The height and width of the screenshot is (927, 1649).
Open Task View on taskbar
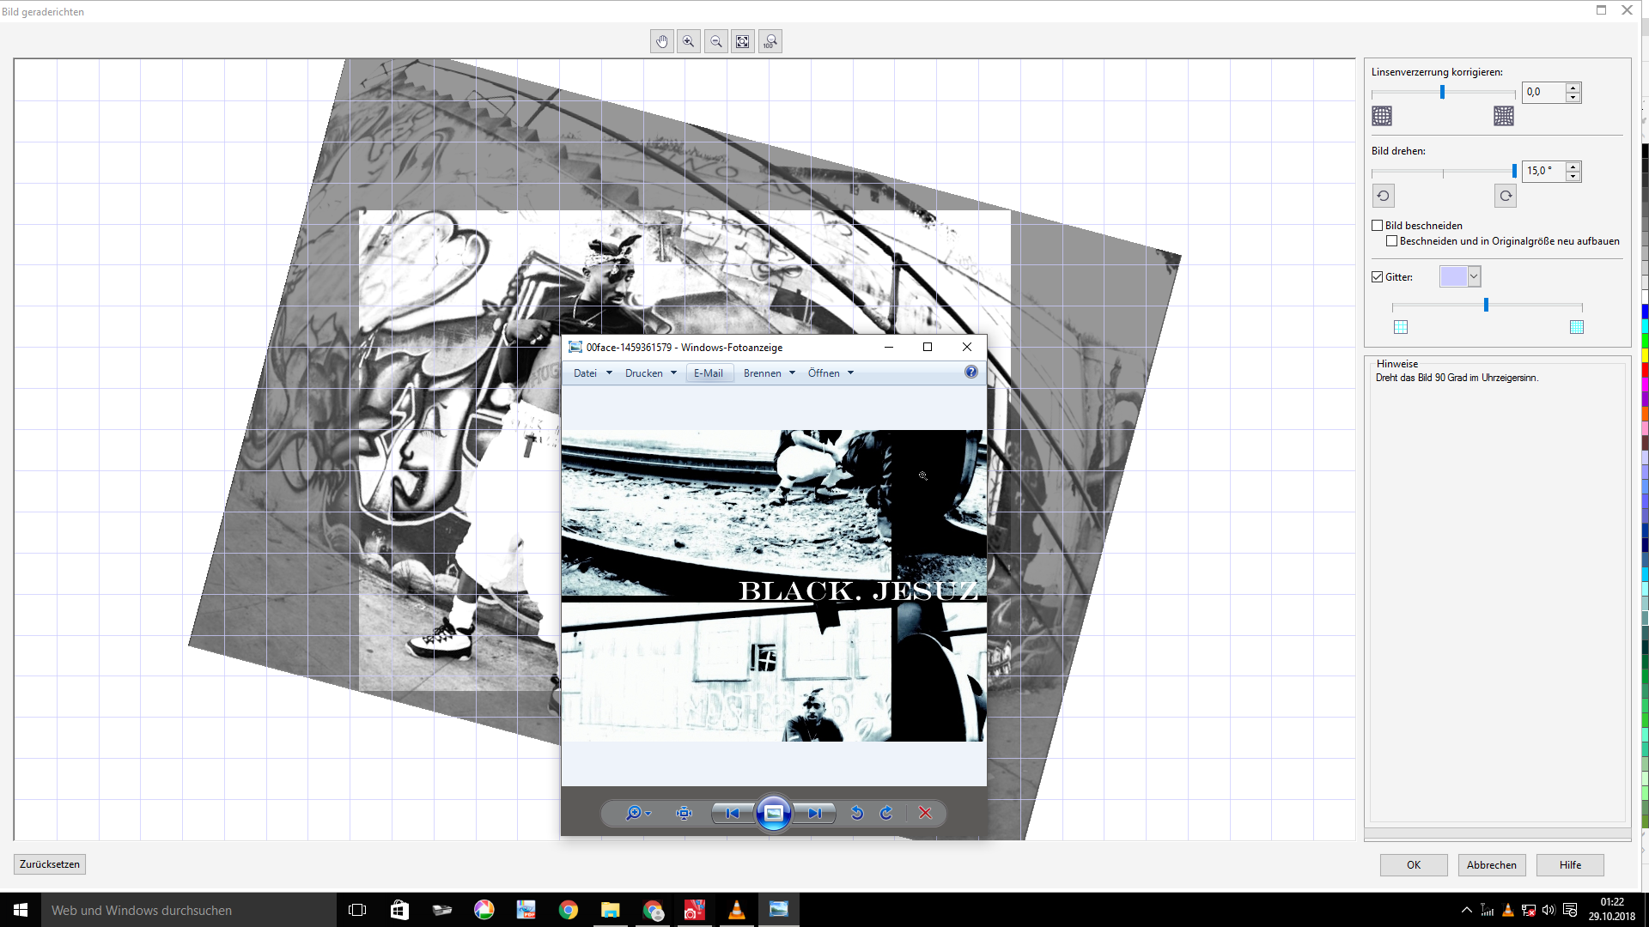tap(357, 910)
